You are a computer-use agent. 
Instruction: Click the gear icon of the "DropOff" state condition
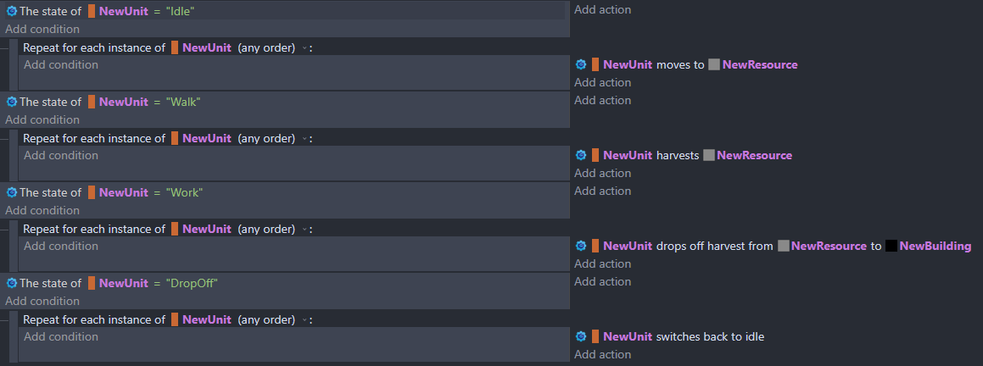click(x=12, y=283)
